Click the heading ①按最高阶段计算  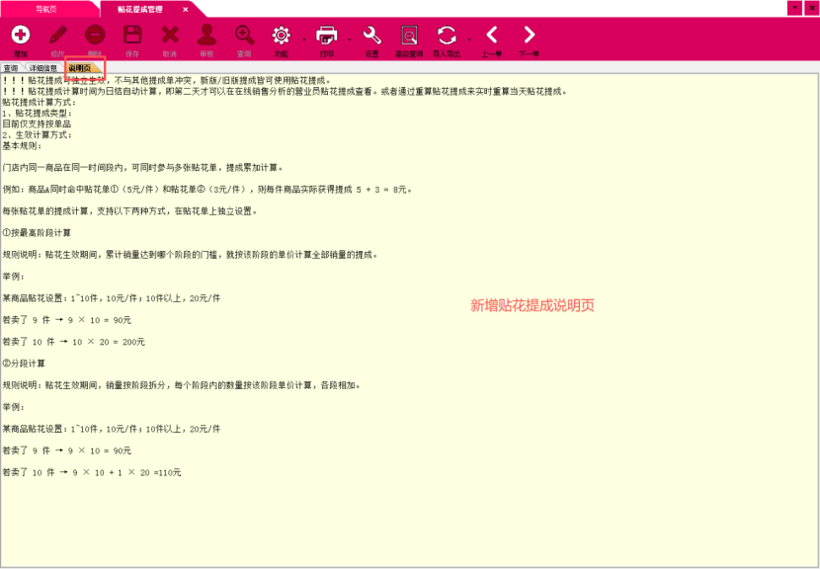point(37,233)
